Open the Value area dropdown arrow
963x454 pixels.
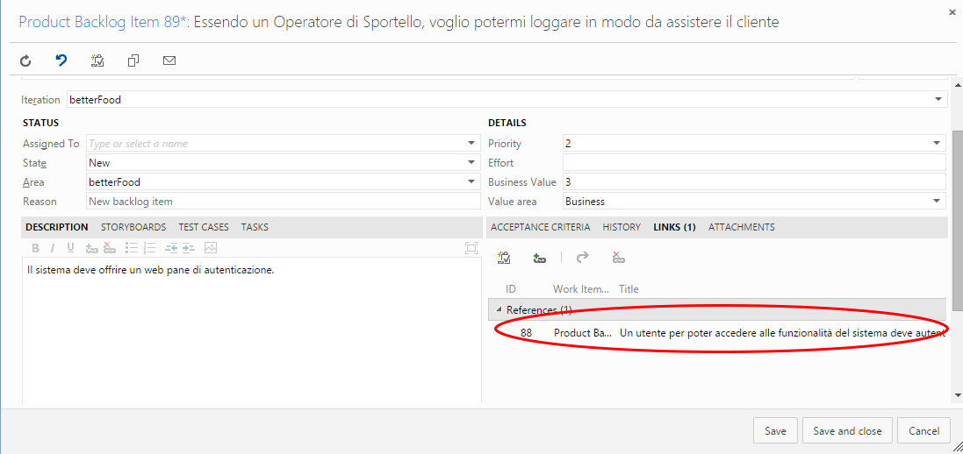point(937,201)
